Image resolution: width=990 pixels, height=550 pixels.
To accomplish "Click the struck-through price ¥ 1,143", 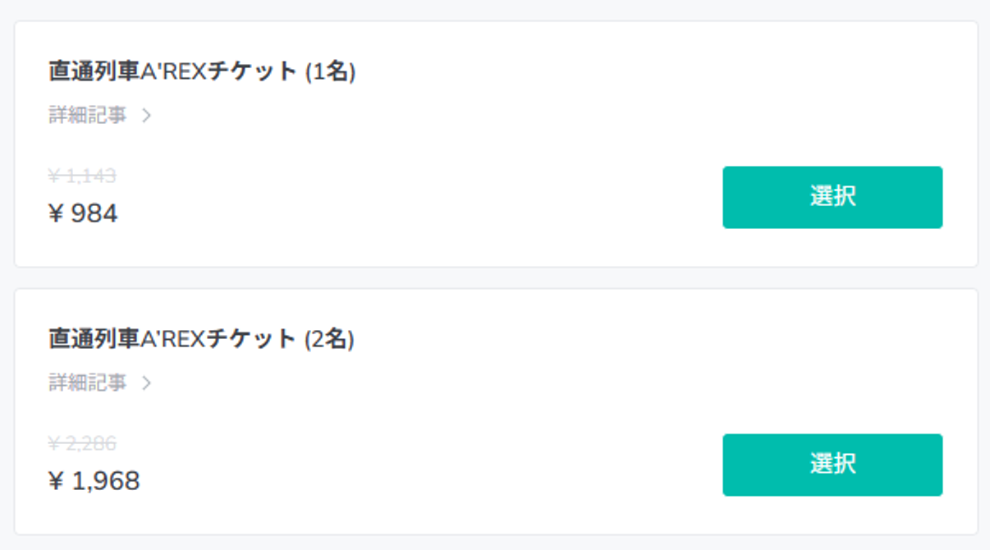I will pyautogui.click(x=82, y=176).
